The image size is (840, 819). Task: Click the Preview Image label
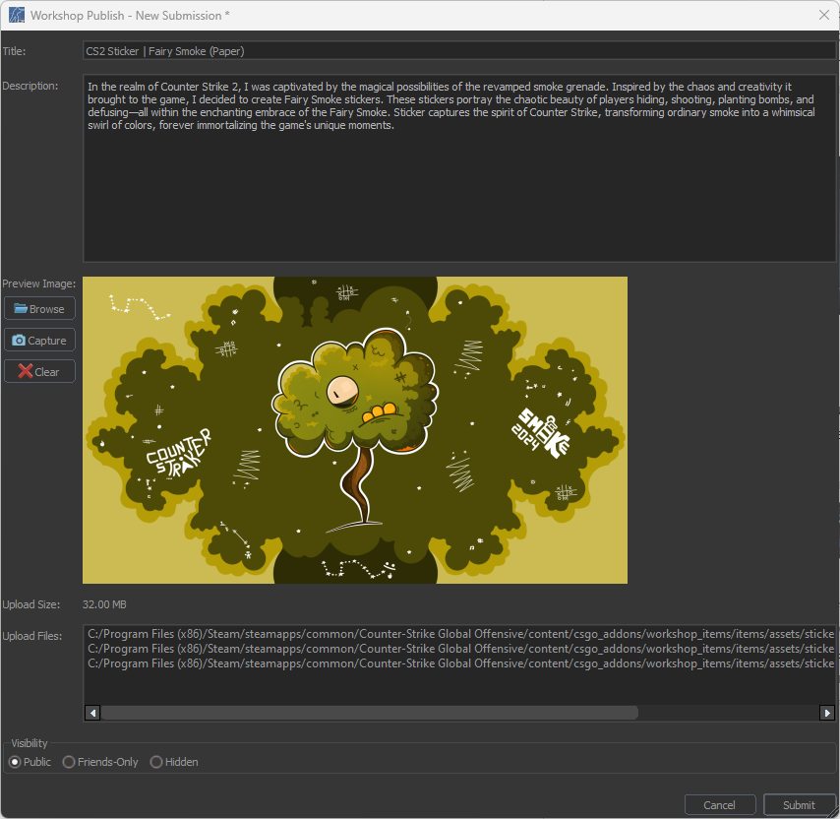pos(39,283)
